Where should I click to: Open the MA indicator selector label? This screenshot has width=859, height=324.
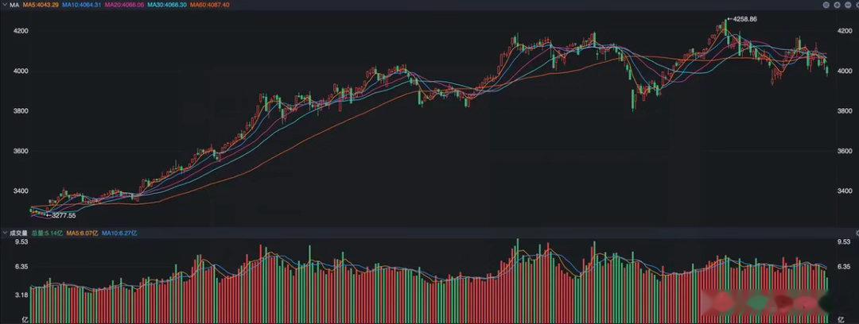[14, 5]
